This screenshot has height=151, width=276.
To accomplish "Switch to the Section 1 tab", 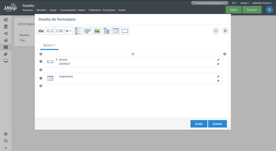I will 49,45.
